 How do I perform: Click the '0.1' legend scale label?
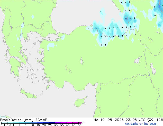(x=3, y=125)
